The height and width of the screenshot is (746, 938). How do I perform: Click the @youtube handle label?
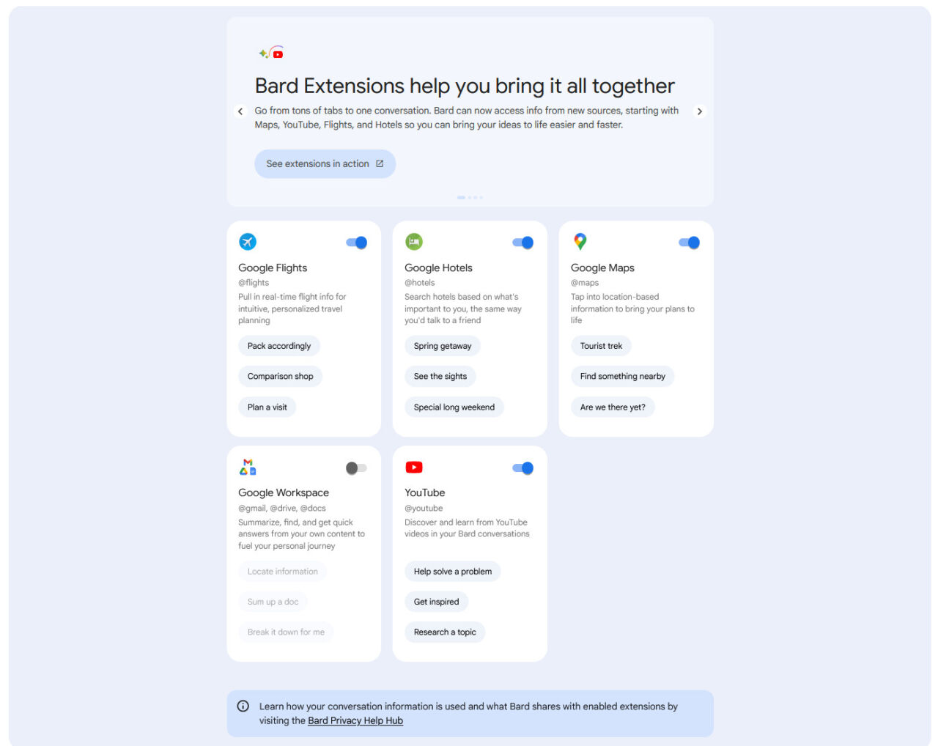(424, 508)
